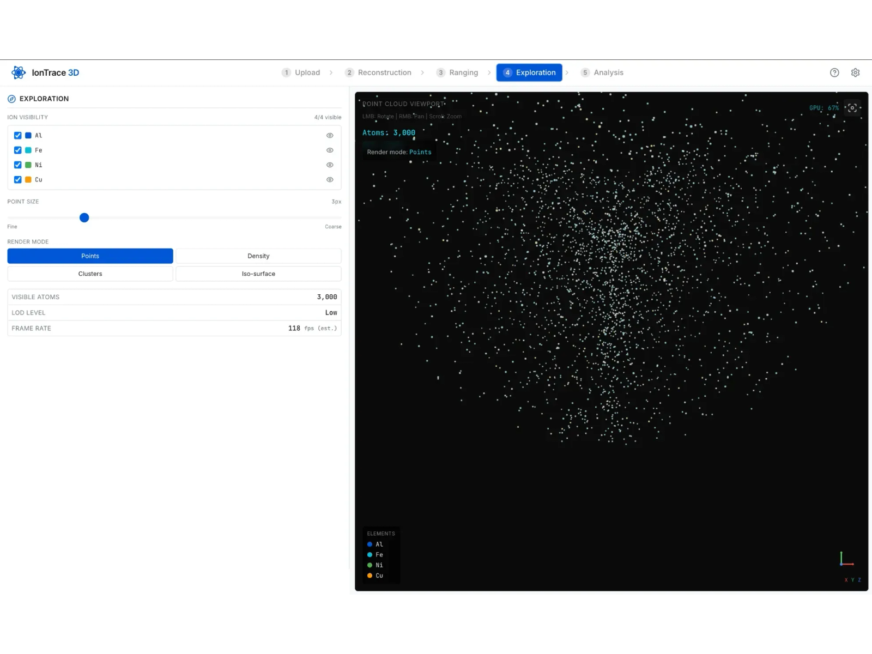
Task: Hide Al ions with eye icon
Action: [x=330, y=135]
